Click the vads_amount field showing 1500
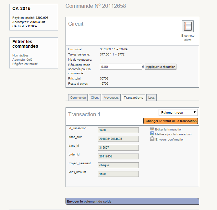 point(118,174)
